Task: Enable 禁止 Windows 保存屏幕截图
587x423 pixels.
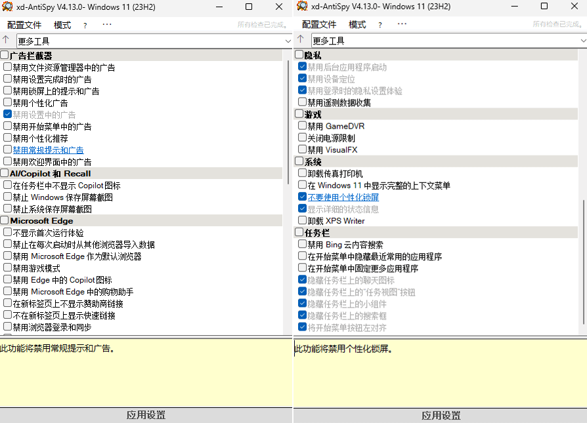Action: (7, 197)
